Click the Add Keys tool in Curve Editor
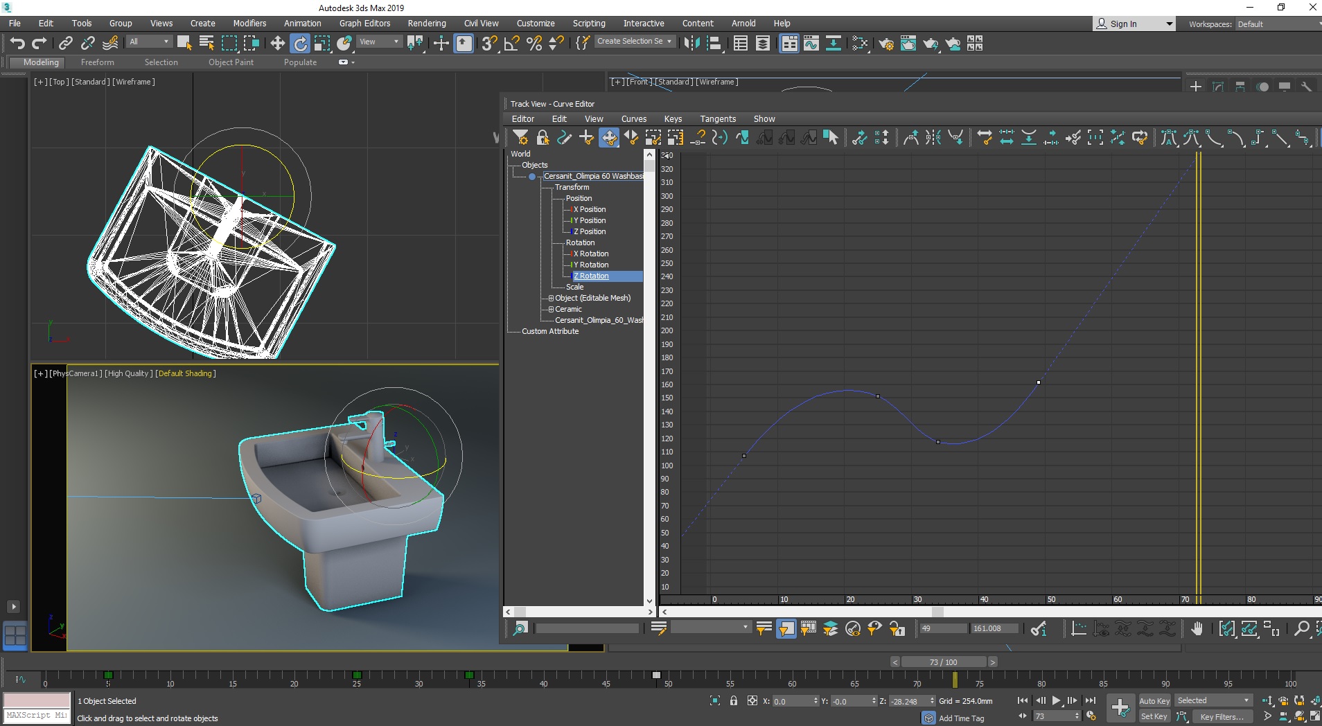Viewport: 1322px width, 726px height. pyautogui.click(x=587, y=138)
